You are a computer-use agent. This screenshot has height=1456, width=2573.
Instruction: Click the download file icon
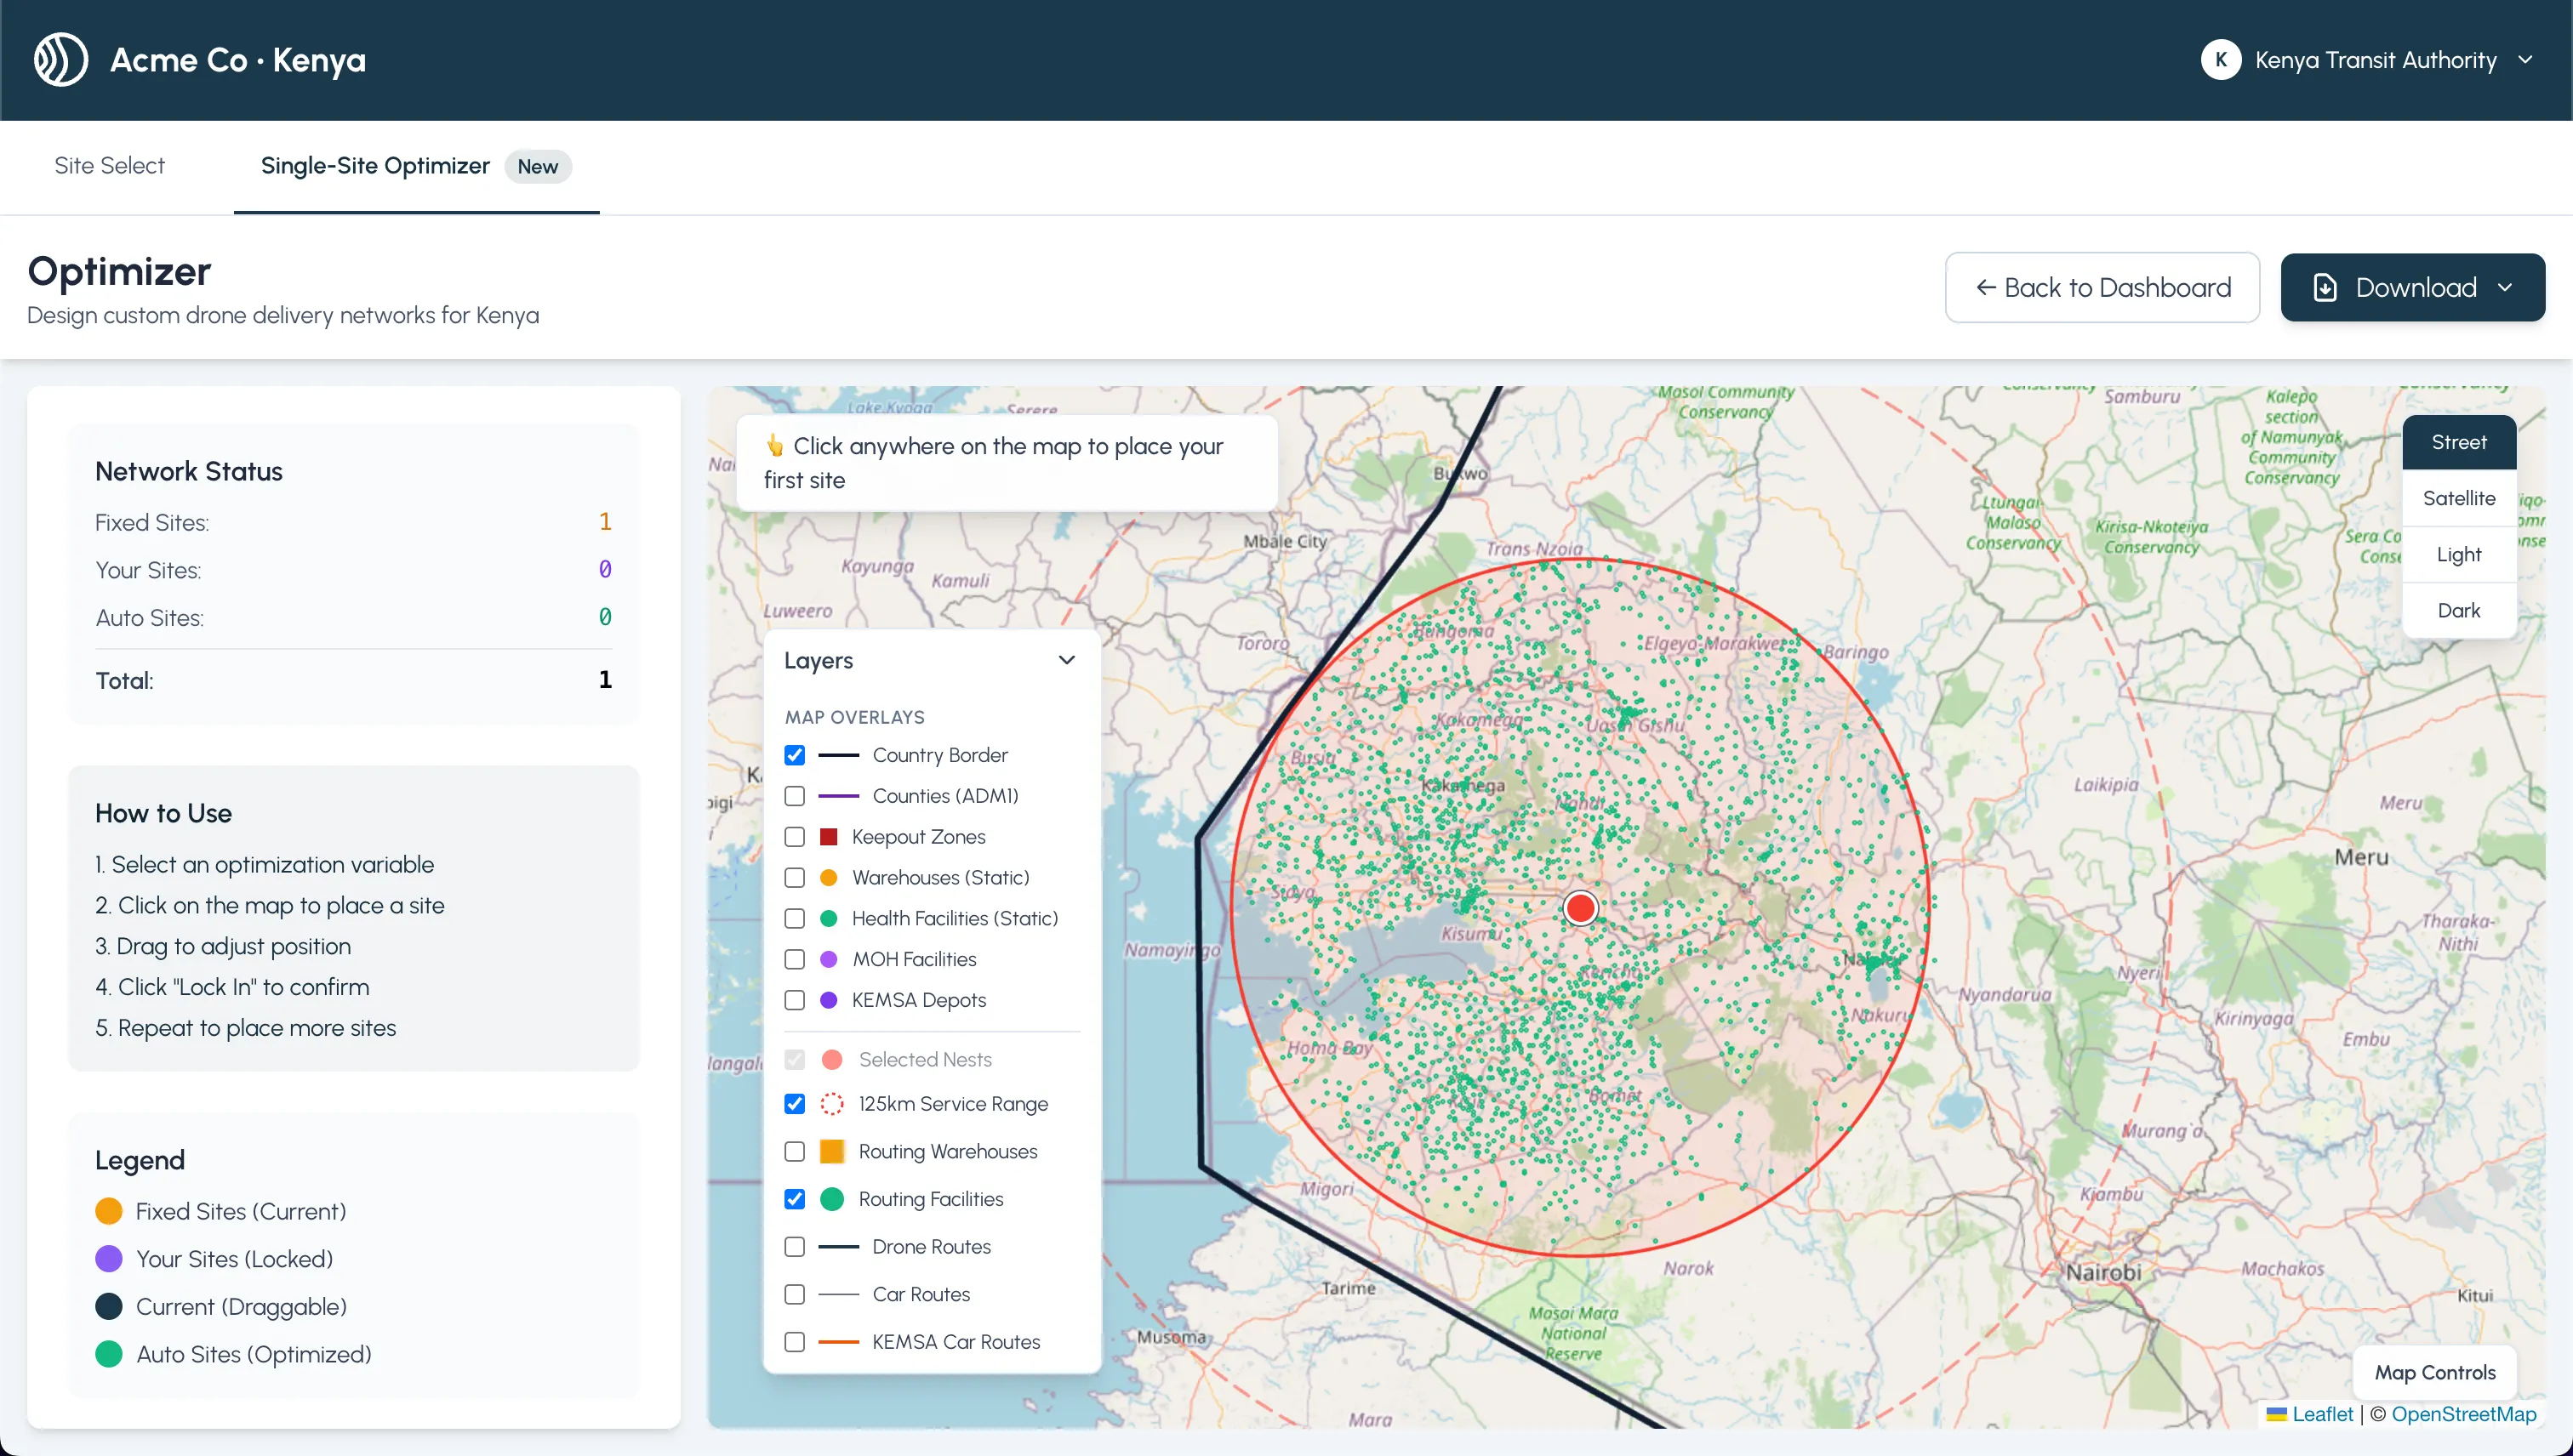2325,288
